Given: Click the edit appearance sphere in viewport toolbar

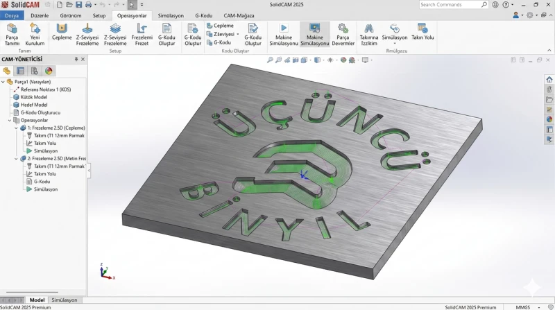Looking at the screenshot, I should [343, 60].
